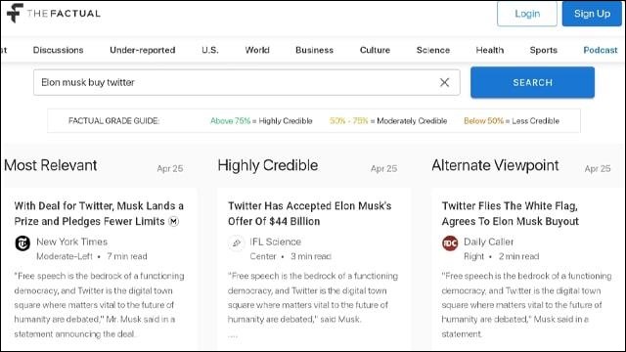The image size is (626, 352).
Task: Click the 'Highly Credible' column heading
Action: coord(267,165)
